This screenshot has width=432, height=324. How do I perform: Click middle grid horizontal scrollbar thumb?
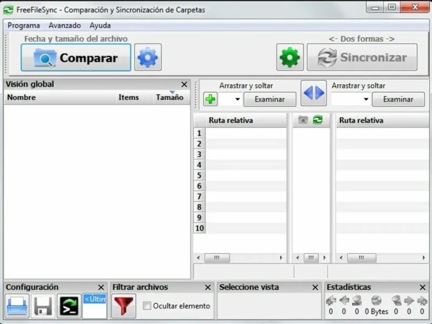tap(311, 258)
